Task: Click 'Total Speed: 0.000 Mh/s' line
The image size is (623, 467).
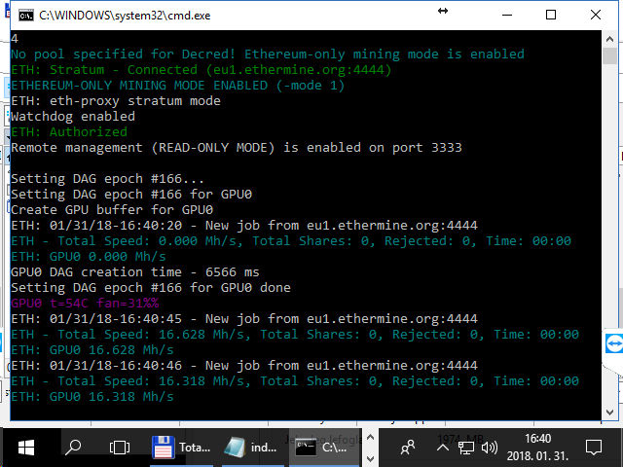Action: (291, 241)
